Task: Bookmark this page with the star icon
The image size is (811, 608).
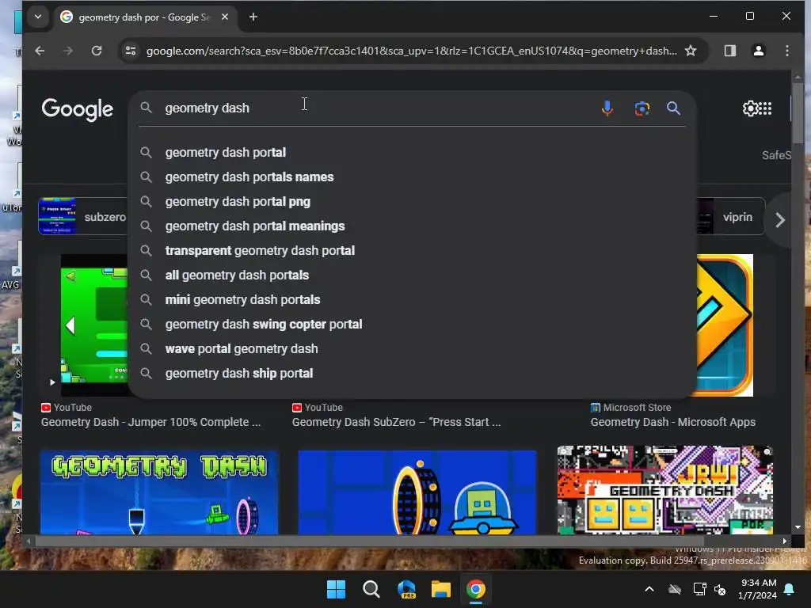Action: click(x=691, y=51)
